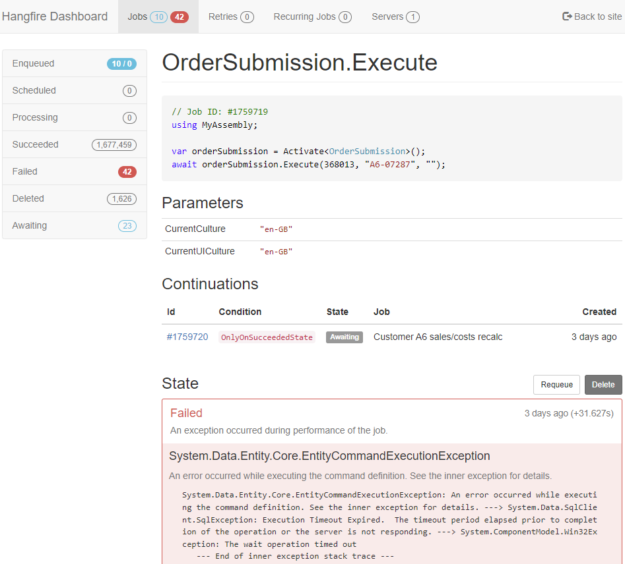Click the red 42 failed badge in navbar
This screenshot has height=564, width=625.
(x=180, y=17)
